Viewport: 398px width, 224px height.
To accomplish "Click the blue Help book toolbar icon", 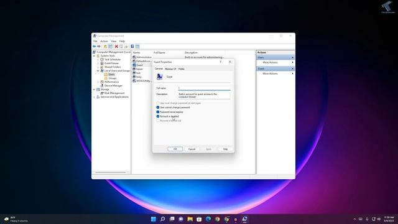I will (132, 47).
